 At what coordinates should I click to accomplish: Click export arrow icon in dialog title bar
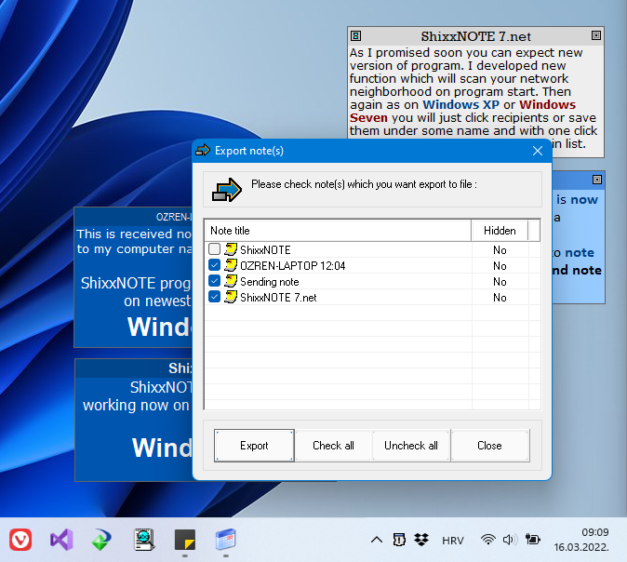203,151
